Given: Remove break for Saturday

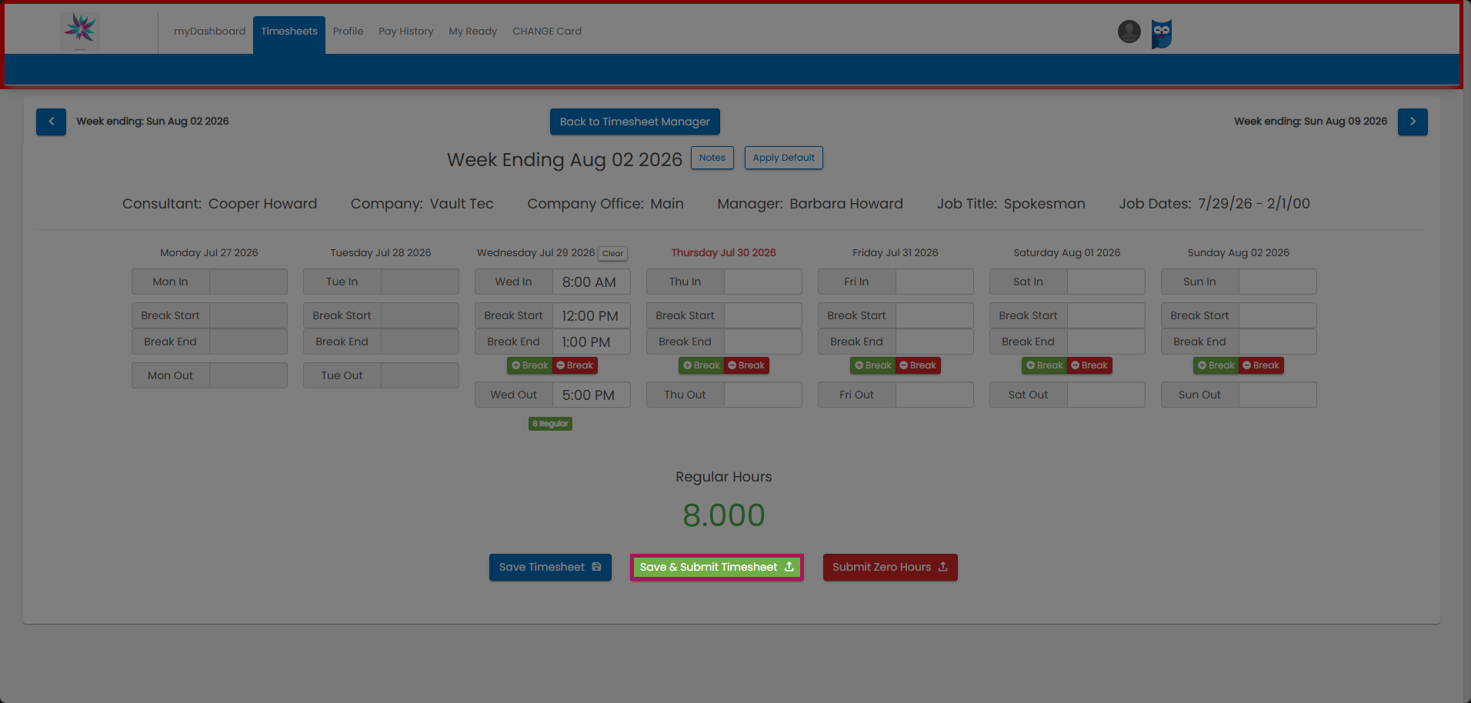Looking at the screenshot, I should coord(1089,365).
